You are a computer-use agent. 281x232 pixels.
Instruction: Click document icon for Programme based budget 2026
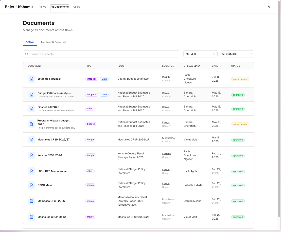(31, 124)
